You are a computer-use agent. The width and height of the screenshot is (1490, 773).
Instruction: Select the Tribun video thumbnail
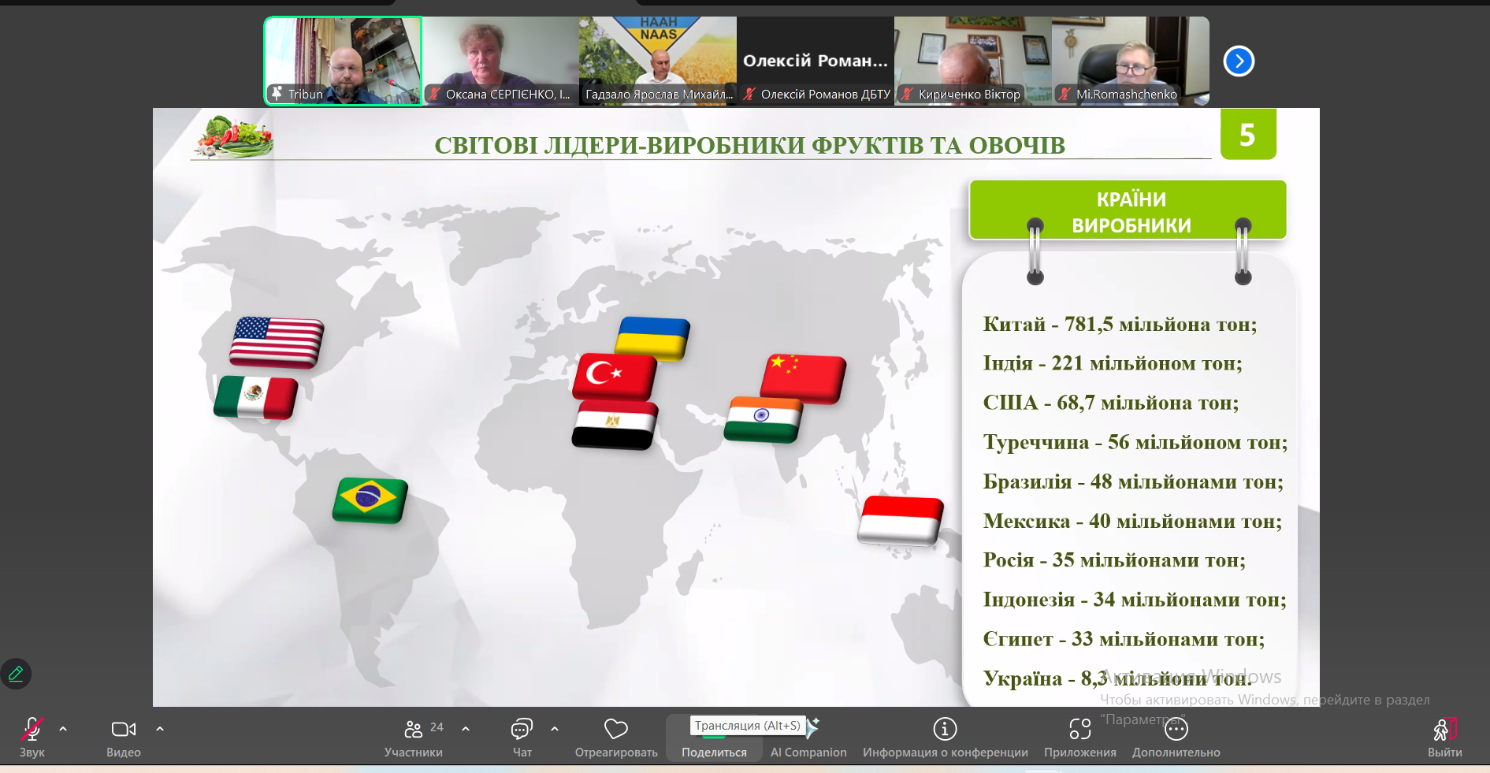pyautogui.click(x=343, y=61)
